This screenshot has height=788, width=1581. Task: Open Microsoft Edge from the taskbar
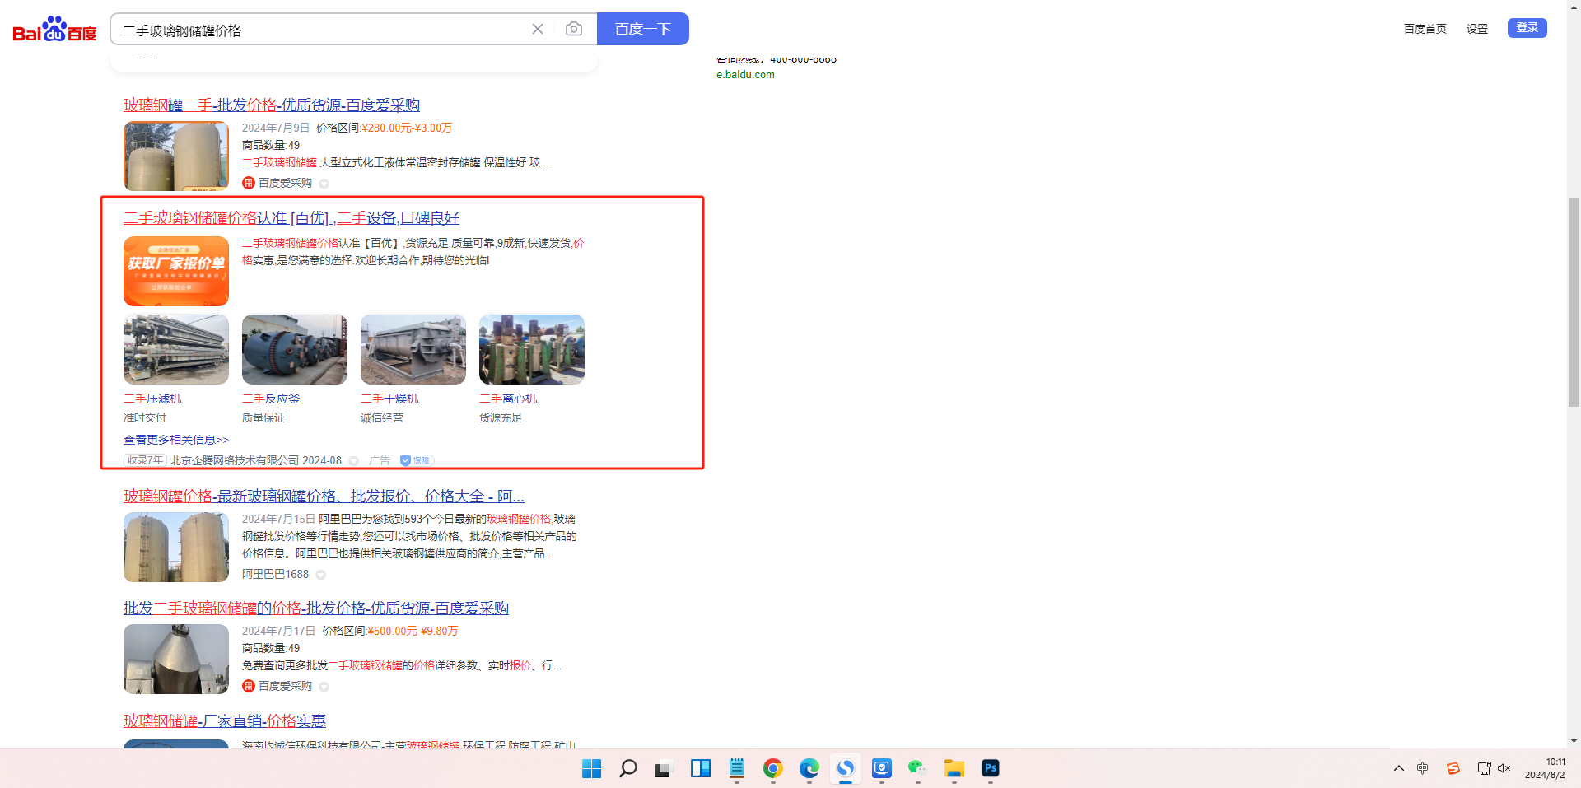[809, 768]
